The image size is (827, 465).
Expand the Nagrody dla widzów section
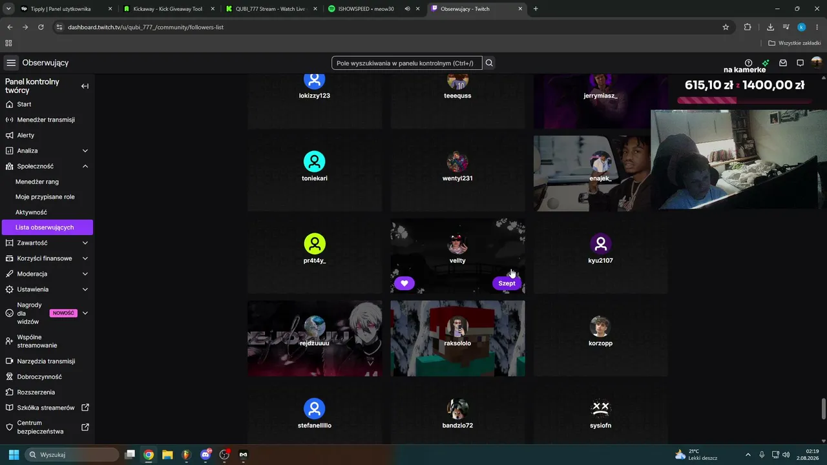click(x=85, y=313)
